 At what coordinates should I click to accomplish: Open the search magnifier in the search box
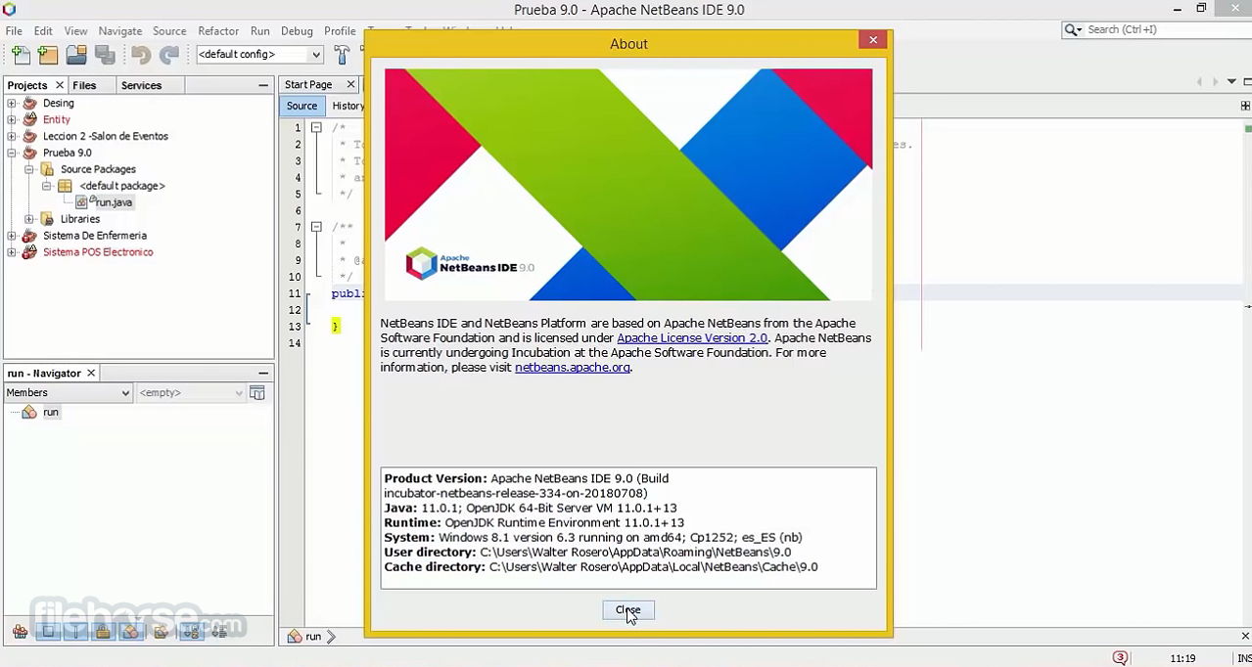tap(1070, 29)
